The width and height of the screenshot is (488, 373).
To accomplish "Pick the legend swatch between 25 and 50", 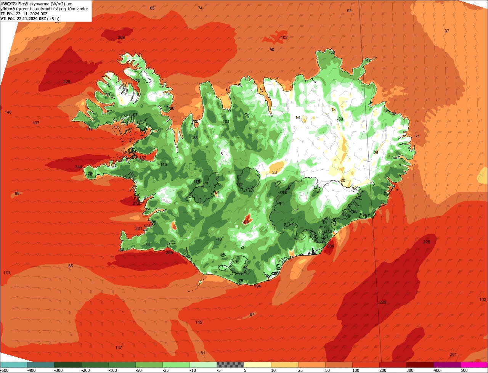I will (311, 365).
